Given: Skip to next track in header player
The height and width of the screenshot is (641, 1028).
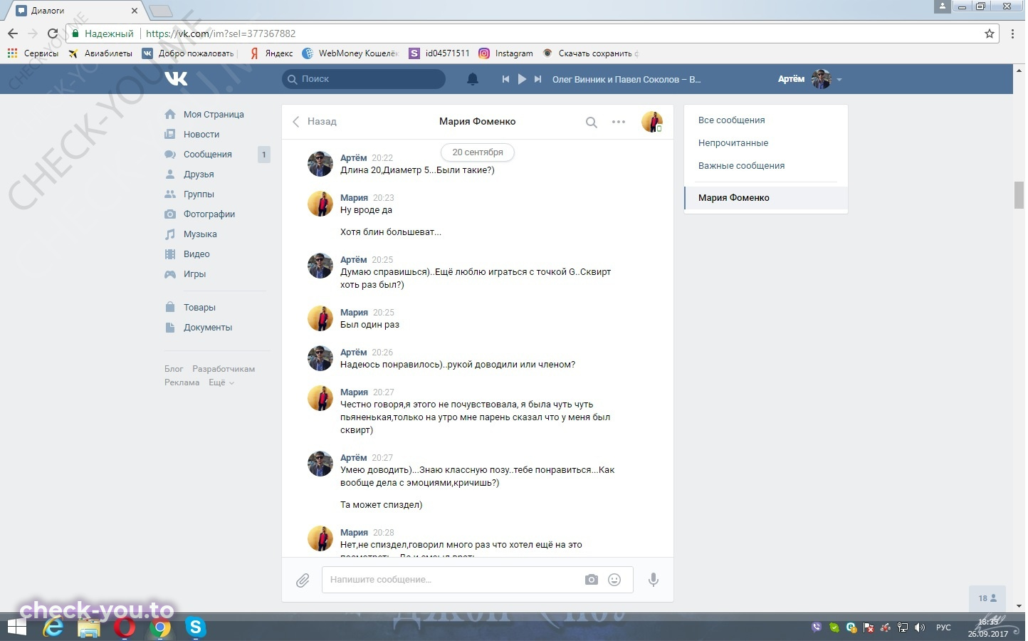Looking at the screenshot, I should point(538,79).
